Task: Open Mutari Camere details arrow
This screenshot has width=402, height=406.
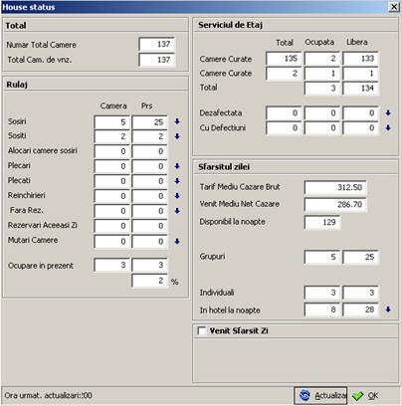Action: (x=177, y=242)
